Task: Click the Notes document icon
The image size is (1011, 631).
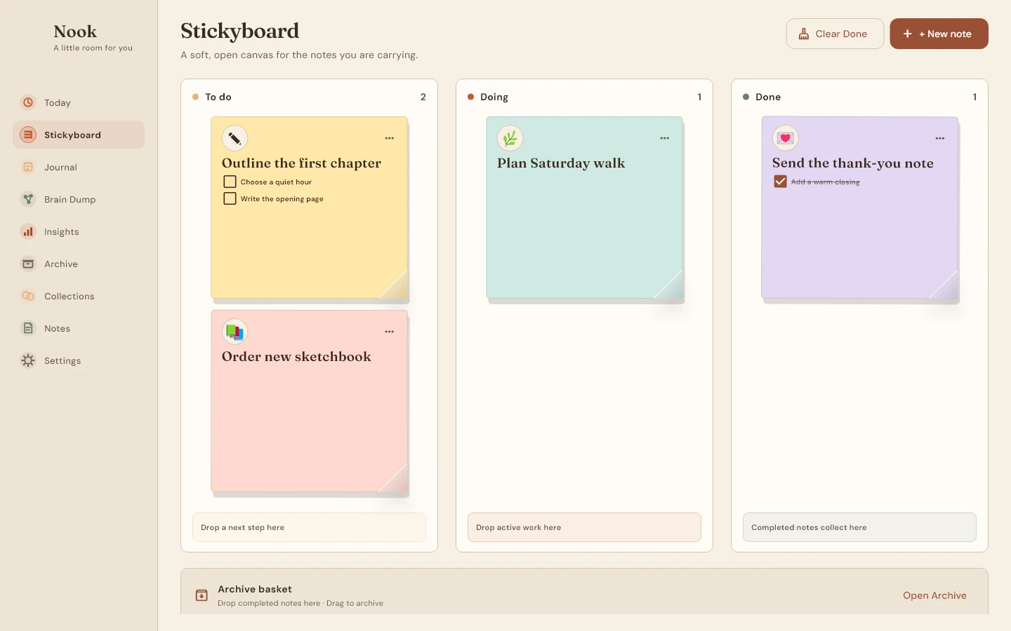Action: click(x=28, y=328)
